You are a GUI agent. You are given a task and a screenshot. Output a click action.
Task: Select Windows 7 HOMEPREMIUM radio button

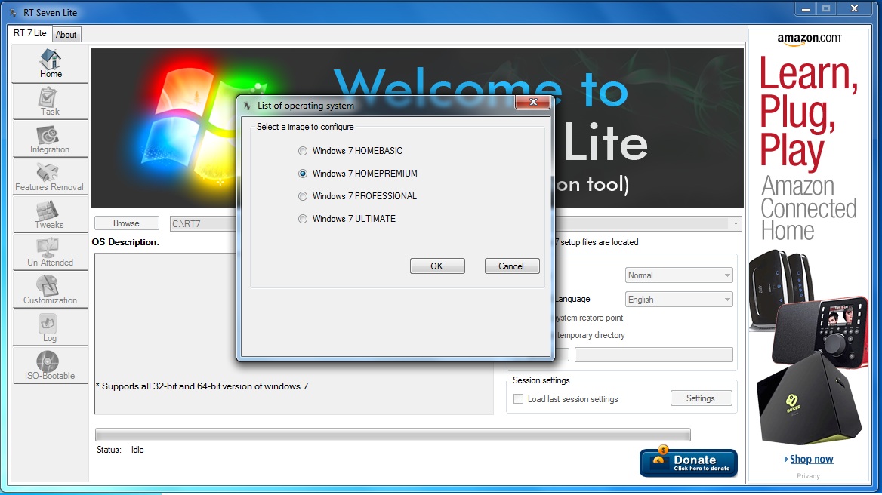pos(303,174)
